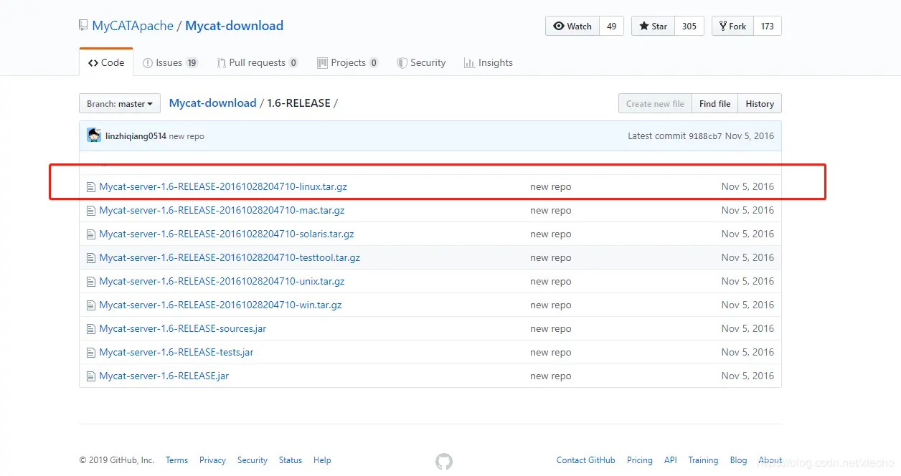This screenshot has height=476, width=901.
Task: Click file icon beside win.tar.gz entry
Action: (x=90, y=305)
